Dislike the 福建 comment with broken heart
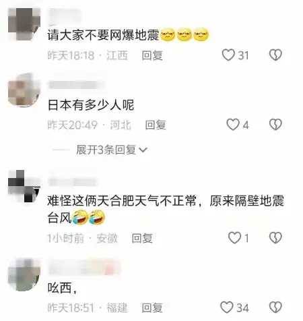This screenshot has width=303, height=321. [275, 308]
